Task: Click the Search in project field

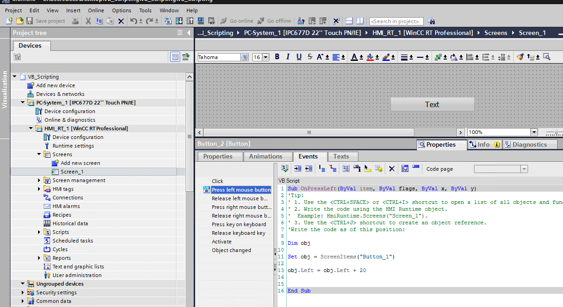Action: click(x=396, y=21)
